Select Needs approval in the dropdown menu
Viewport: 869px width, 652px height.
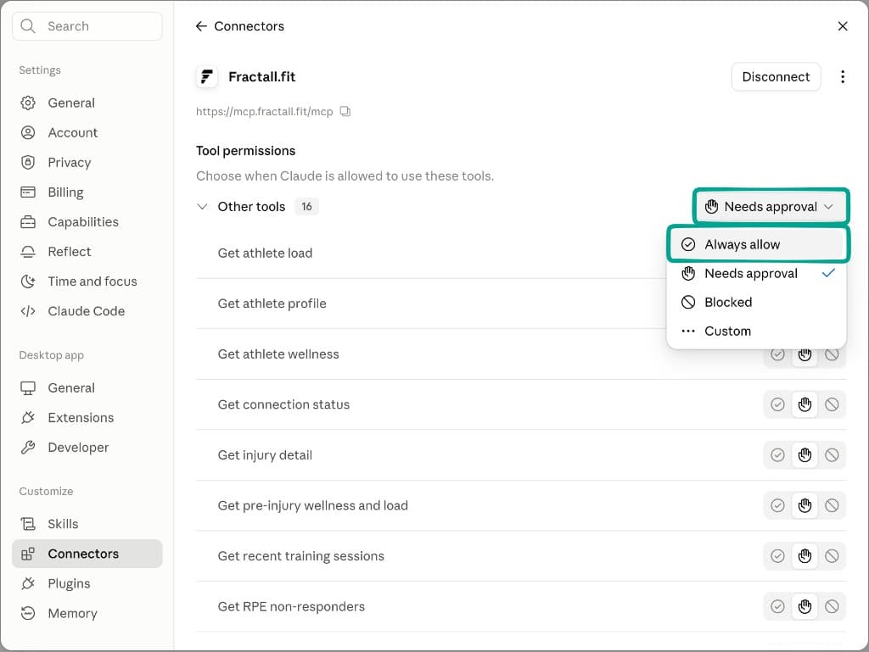(757, 273)
